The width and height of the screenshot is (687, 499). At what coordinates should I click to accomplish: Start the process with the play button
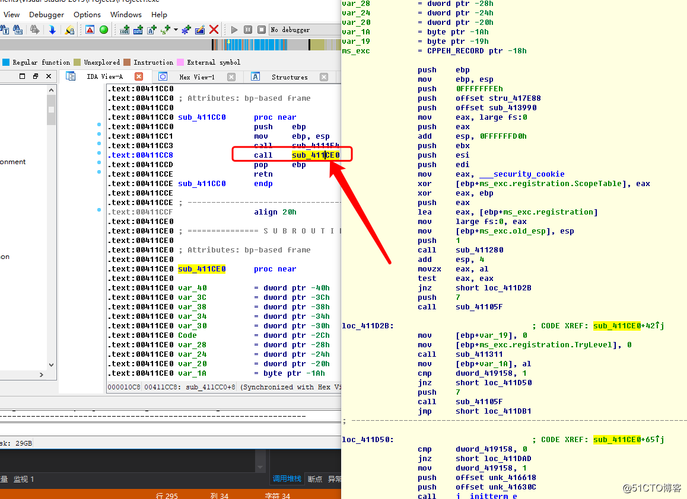click(x=234, y=30)
